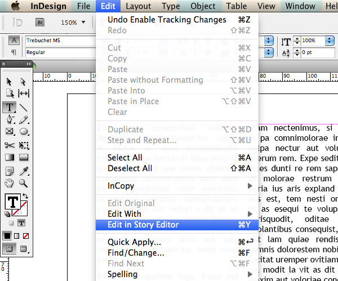Open dropdown left of baseline shift, bottom row
The height and width of the screenshot is (281, 338).
tap(269, 52)
